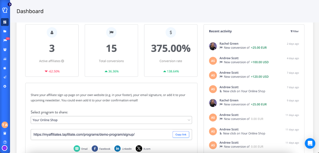Click the Dashboard page heading
The height and width of the screenshot is (153, 319).
[x=30, y=11]
